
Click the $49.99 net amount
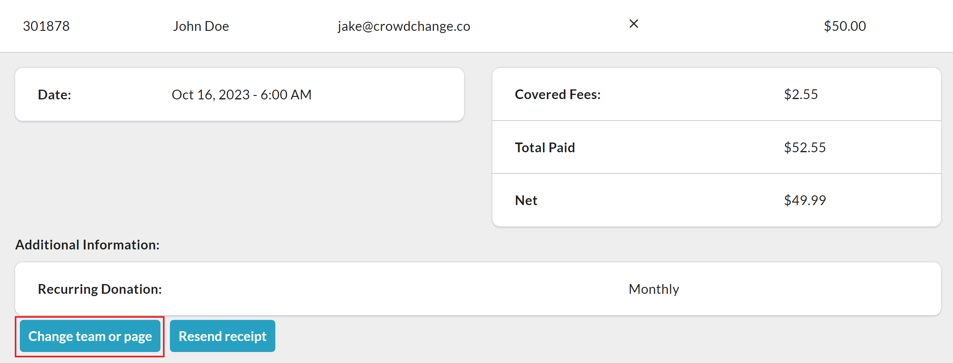click(x=804, y=200)
